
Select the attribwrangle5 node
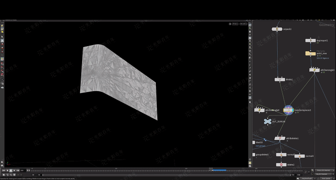315,70
